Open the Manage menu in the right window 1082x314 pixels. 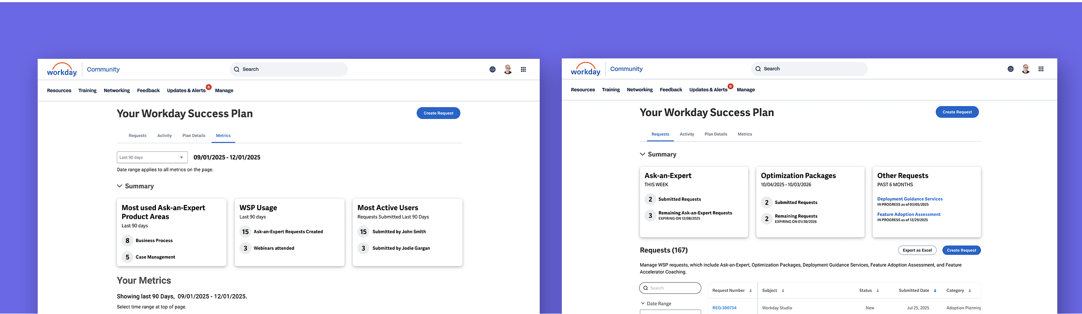746,90
